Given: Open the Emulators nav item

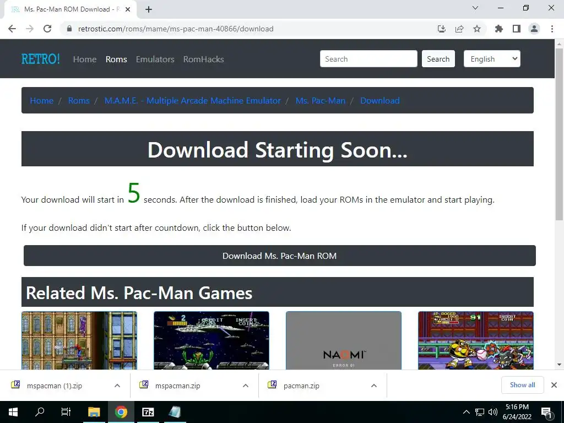Looking at the screenshot, I should (155, 59).
